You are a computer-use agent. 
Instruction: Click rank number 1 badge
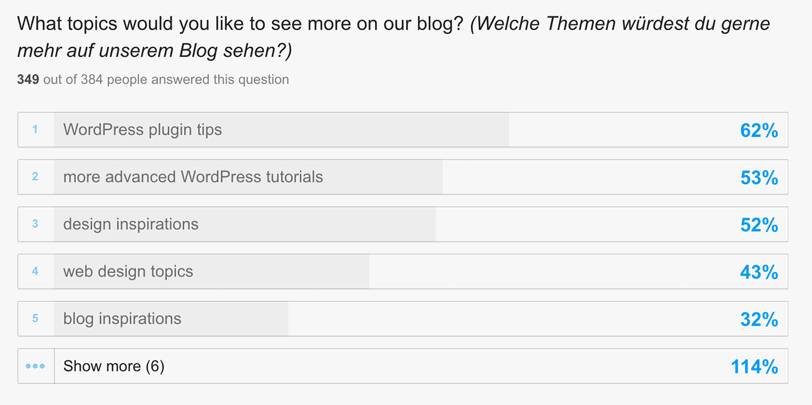pyautogui.click(x=35, y=129)
